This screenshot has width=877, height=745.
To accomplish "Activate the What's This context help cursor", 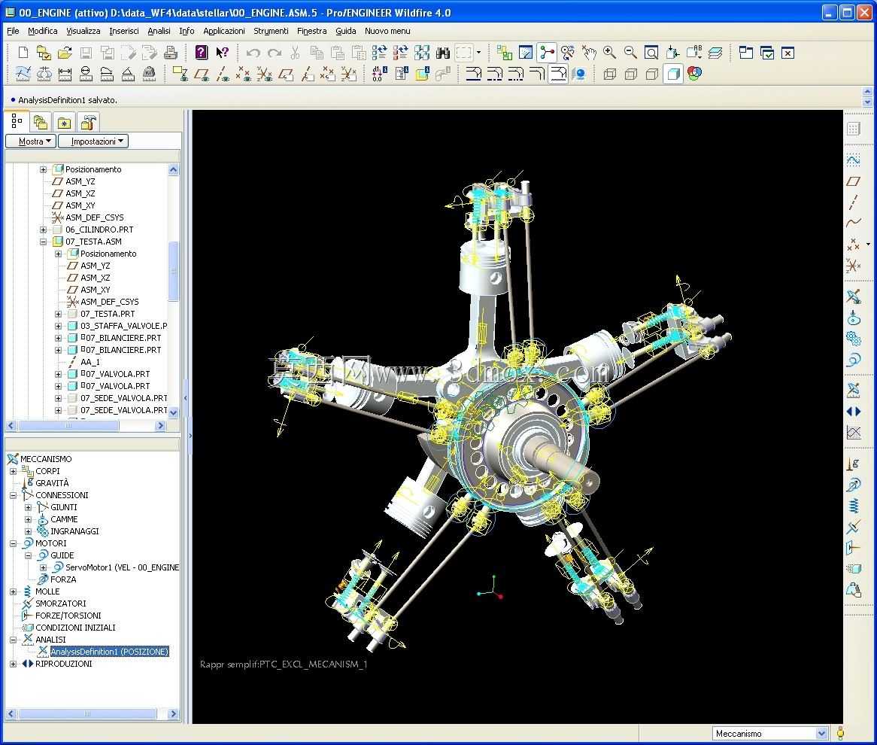I will pos(222,53).
